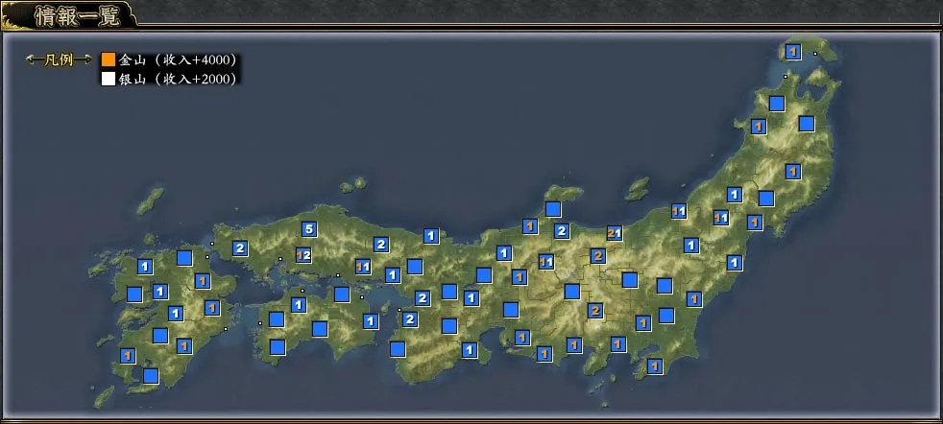The width and height of the screenshot is (943, 424).
Task: Select the 2 marker at Honshu's western tip
Action: (240, 248)
